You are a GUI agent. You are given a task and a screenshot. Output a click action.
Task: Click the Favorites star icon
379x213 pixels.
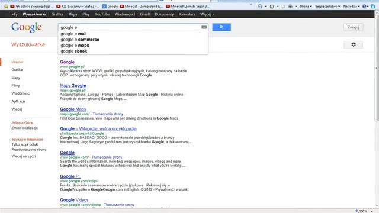click(x=6, y=7)
